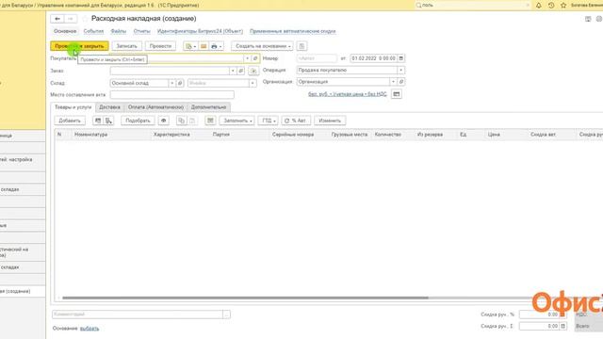603x339 pixels.
Task: Click the Записать button
Action: [x=126, y=46]
